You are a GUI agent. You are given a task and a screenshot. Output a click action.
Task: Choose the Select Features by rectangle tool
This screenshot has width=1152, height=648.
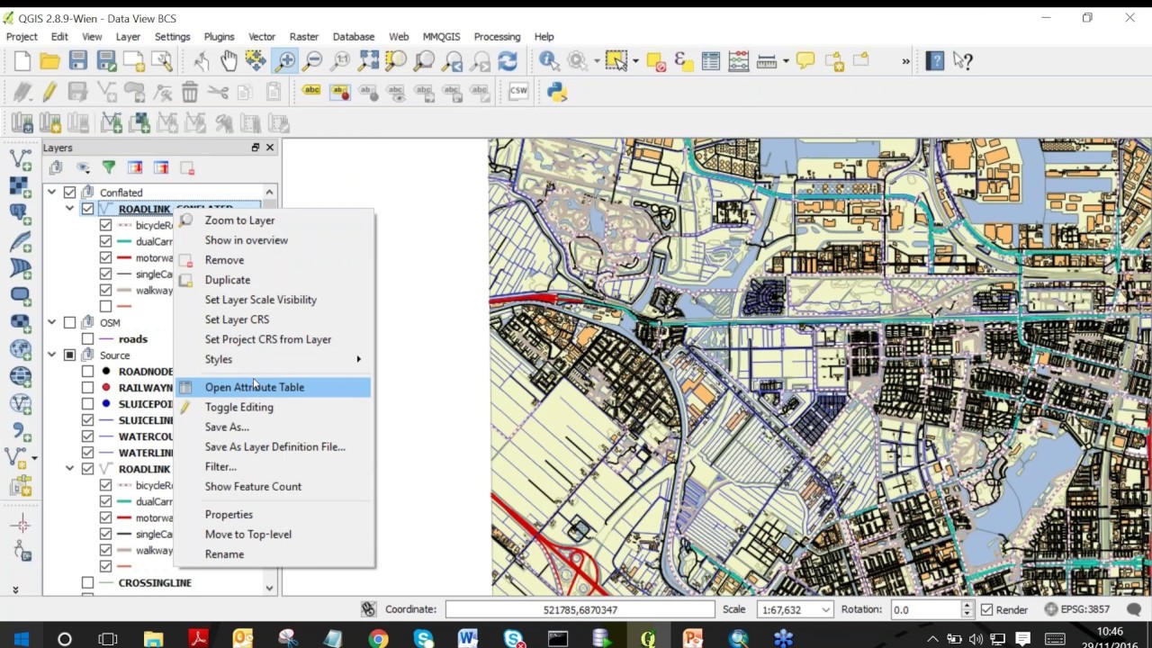(x=616, y=61)
